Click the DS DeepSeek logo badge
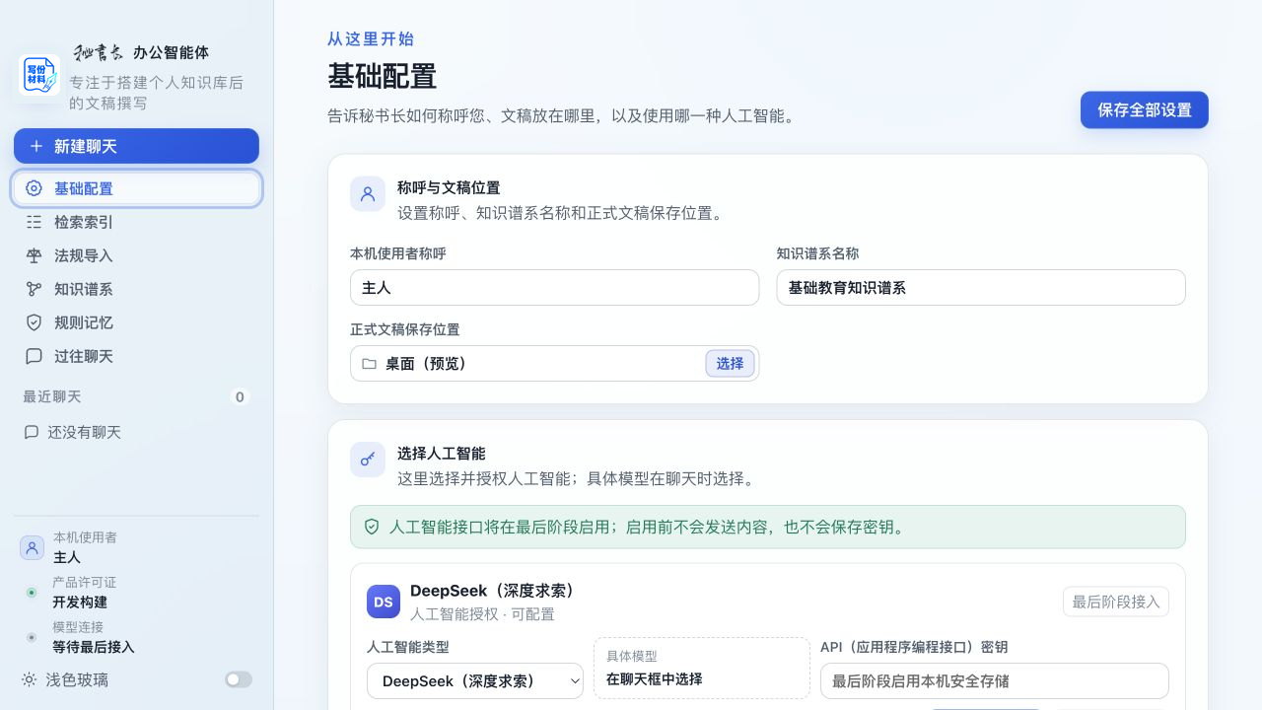Image resolution: width=1262 pixels, height=710 pixels. 384,602
